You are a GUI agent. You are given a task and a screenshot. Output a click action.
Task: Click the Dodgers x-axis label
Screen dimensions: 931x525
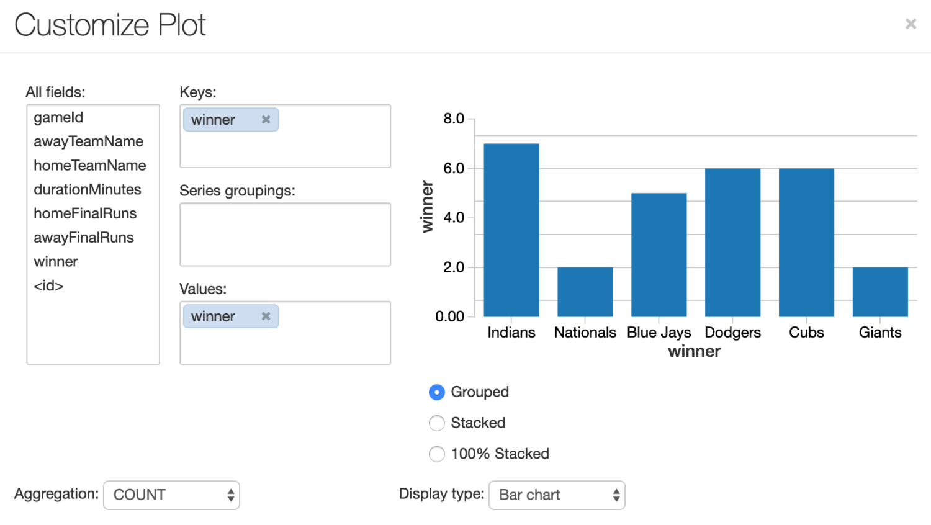point(732,333)
